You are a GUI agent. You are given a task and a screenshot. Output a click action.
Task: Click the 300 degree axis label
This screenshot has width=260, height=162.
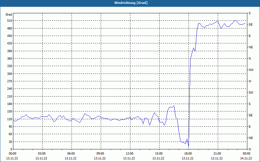coord(10,74)
